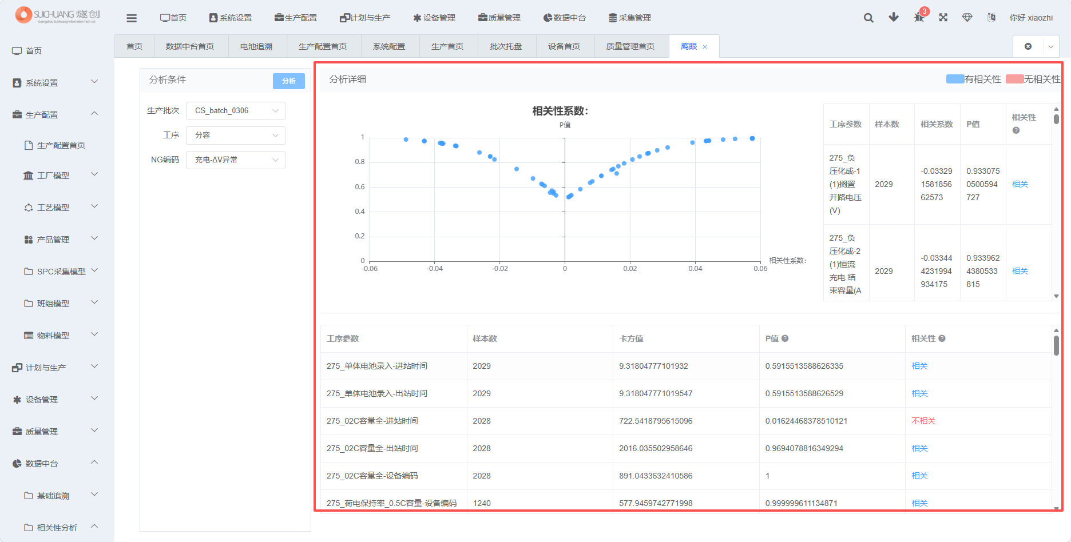The image size is (1071, 542).
Task: Click 不相关 link for 275_02C容量全-进站时间
Action: pos(923,421)
